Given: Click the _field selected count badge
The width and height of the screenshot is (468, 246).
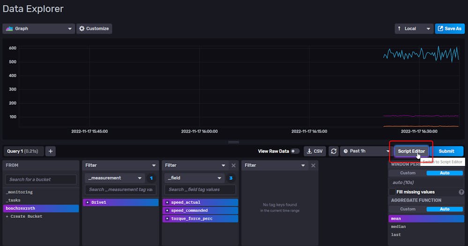Looking at the screenshot, I should click(230, 178).
